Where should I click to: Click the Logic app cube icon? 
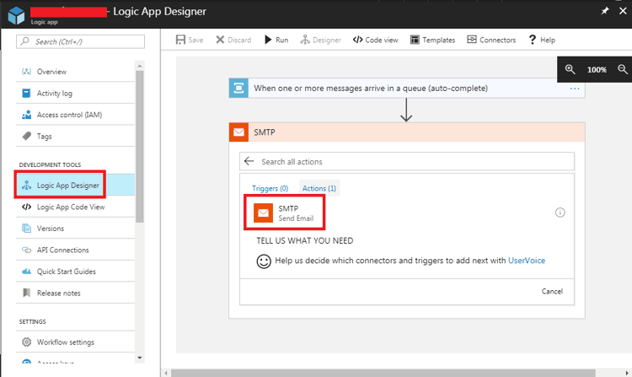pos(17,16)
